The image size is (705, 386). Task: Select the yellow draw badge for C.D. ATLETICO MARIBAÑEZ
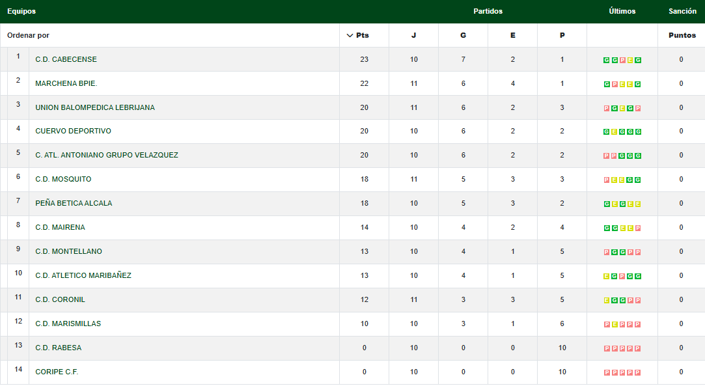607,277
